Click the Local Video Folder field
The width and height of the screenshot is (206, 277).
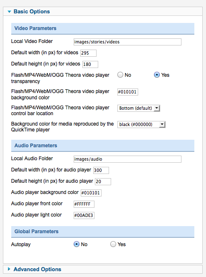[x=127, y=42]
